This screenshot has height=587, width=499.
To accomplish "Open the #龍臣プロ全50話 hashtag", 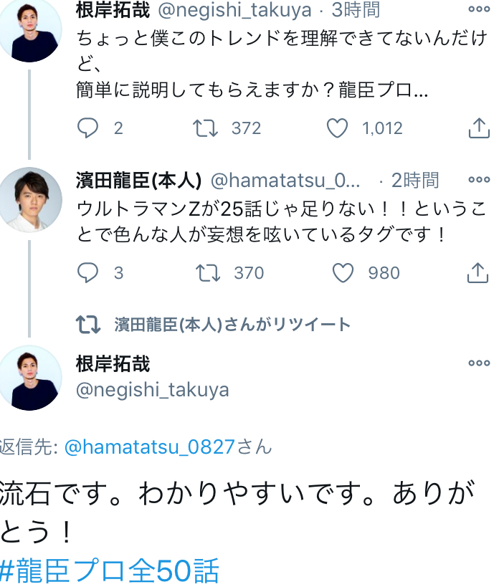I will pos(109,571).
